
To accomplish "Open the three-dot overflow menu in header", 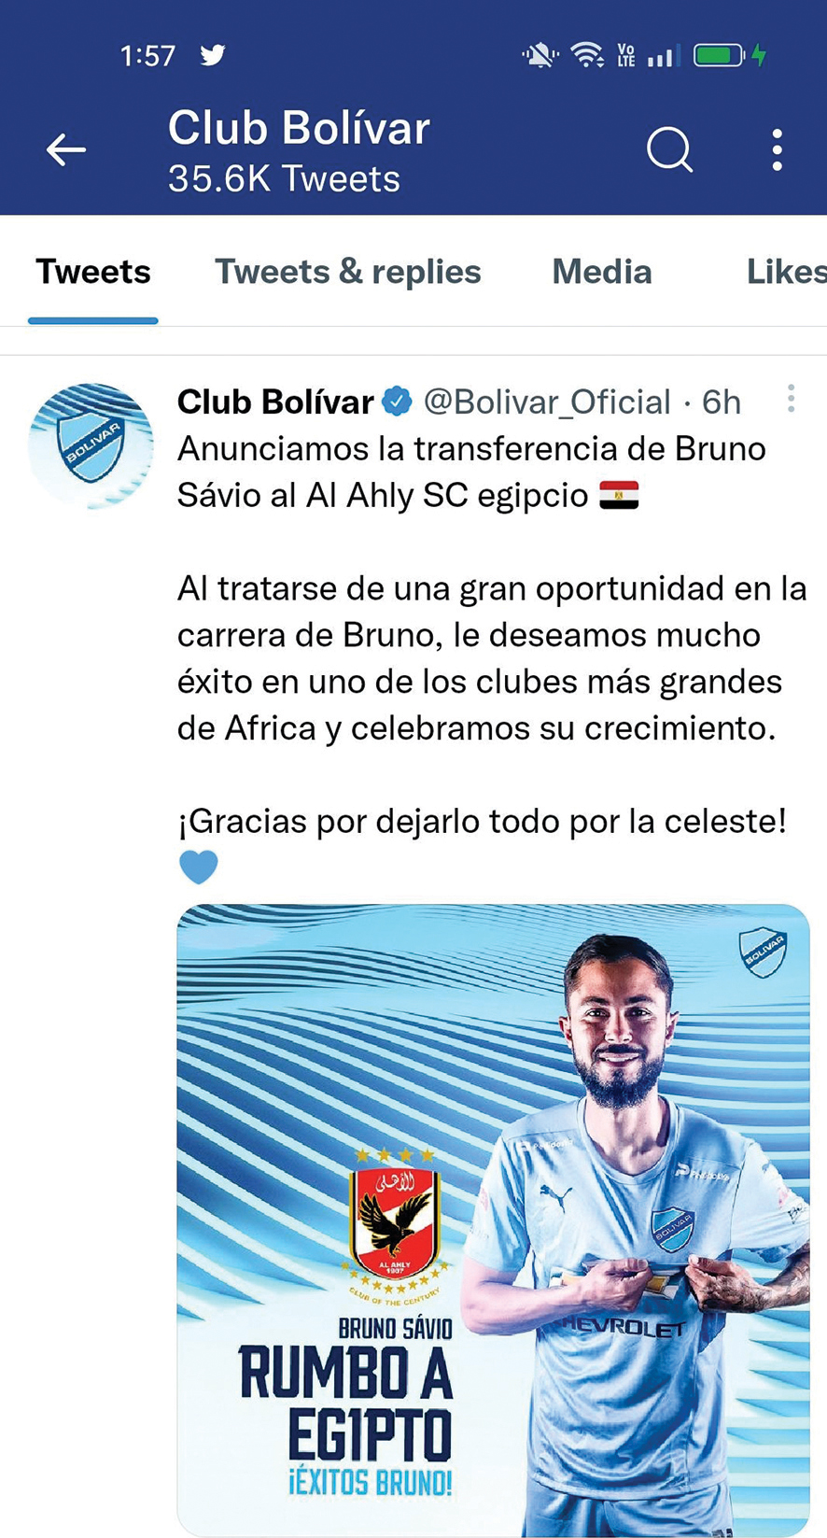I will pos(777,149).
